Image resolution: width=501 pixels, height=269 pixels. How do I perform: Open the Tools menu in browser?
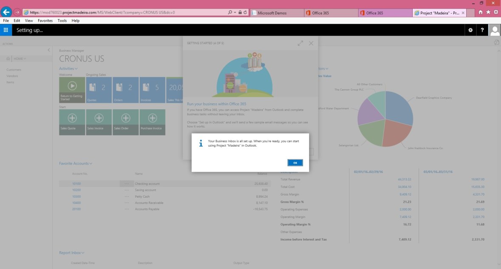pyautogui.click(x=62, y=20)
